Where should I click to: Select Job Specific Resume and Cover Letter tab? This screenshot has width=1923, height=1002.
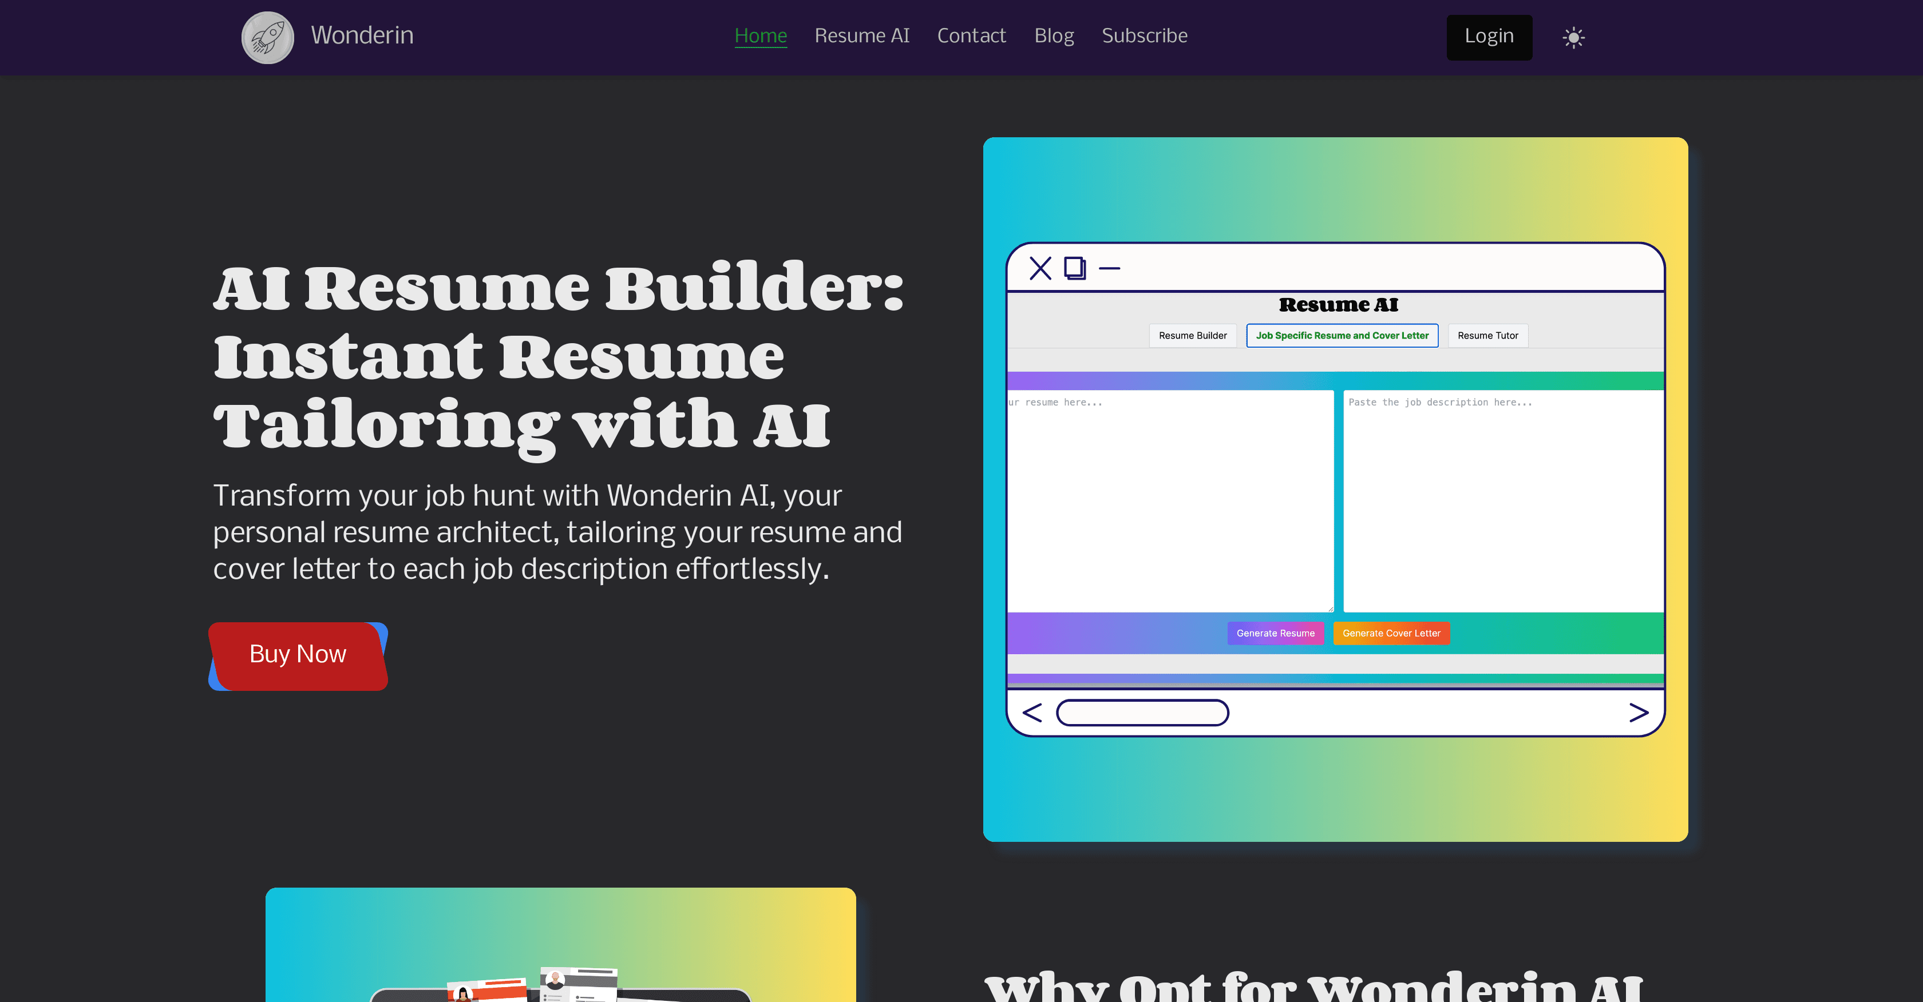(x=1342, y=336)
